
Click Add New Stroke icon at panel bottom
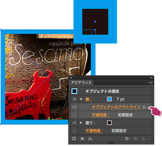tap(74, 138)
